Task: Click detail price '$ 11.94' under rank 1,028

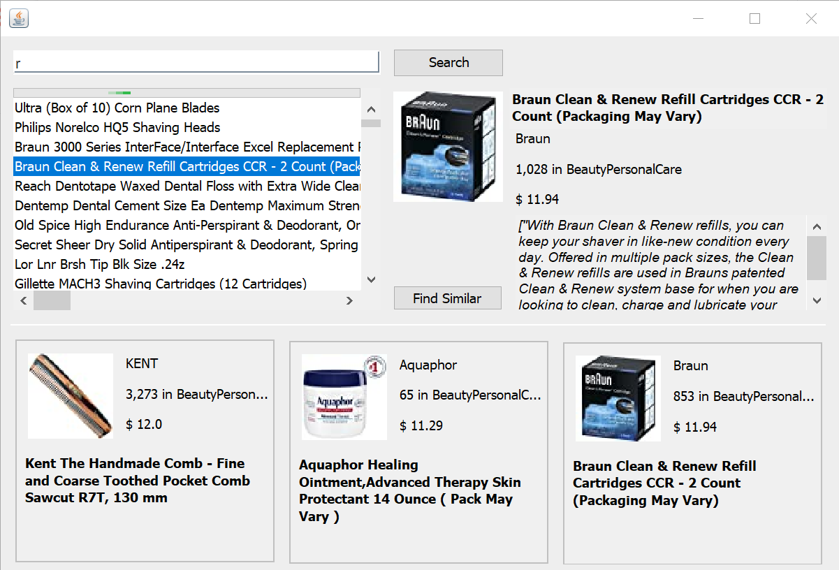Action: (537, 200)
